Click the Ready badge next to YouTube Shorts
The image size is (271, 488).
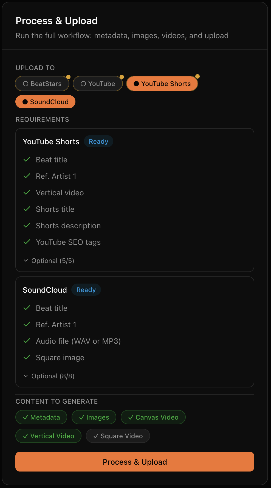[98, 141]
